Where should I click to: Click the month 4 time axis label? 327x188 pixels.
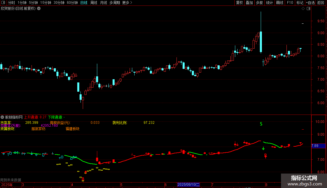click(72, 185)
